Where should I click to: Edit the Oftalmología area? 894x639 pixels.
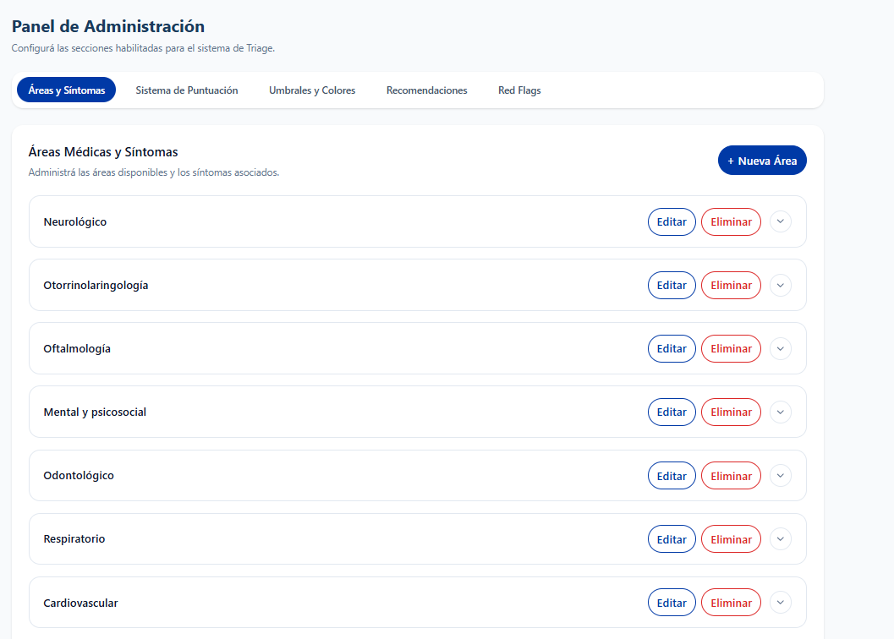[672, 348]
